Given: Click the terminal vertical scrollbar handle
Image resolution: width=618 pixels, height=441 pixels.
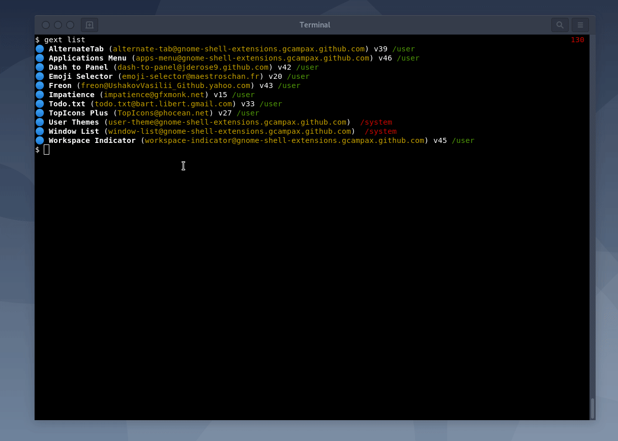Looking at the screenshot, I should pos(593,408).
